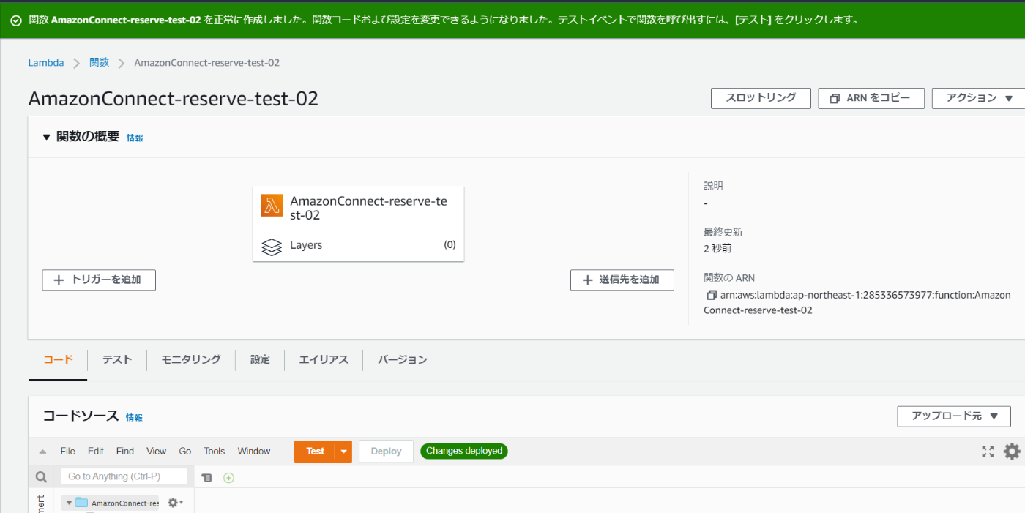This screenshot has height=513, width=1025.
Task: Open the アップロード元 dropdown
Action: (954, 416)
